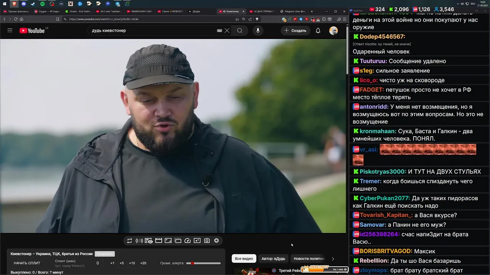The image size is (490, 275).
Task: Bookmark this page icon in address bar
Action: click(57, 19)
